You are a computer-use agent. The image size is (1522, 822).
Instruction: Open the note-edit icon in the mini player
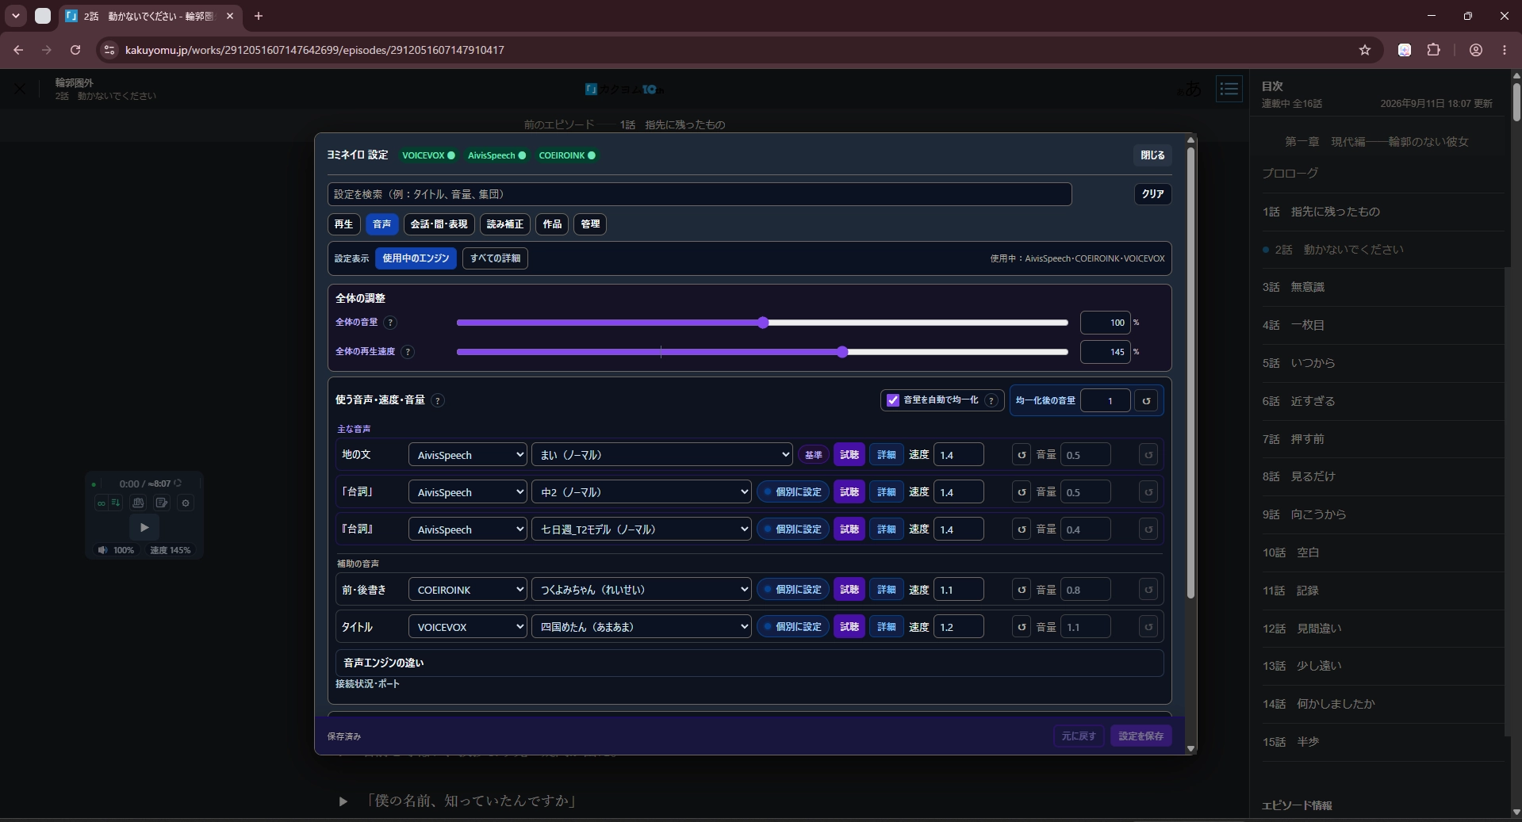(x=162, y=503)
